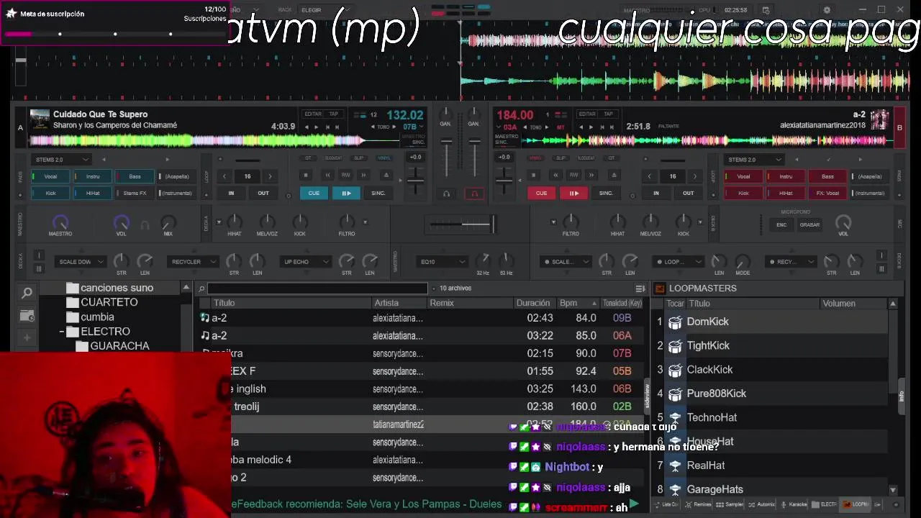This screenshot has height=518, width=921.
Task: Click the GRABAR microphone button
Action: pyautogui.click(x=809, y=224)
